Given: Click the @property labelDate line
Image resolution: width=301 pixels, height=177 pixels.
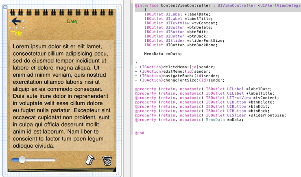Looking at the screenshot, I should [203, 89].
